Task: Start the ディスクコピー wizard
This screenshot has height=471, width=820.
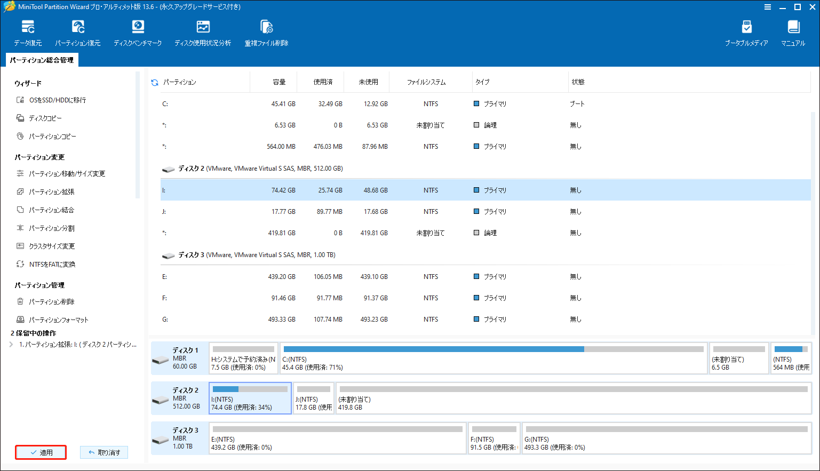Action: (x=39, y=118)
